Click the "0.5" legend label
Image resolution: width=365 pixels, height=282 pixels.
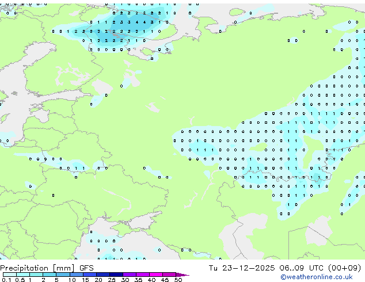[20, 280]
